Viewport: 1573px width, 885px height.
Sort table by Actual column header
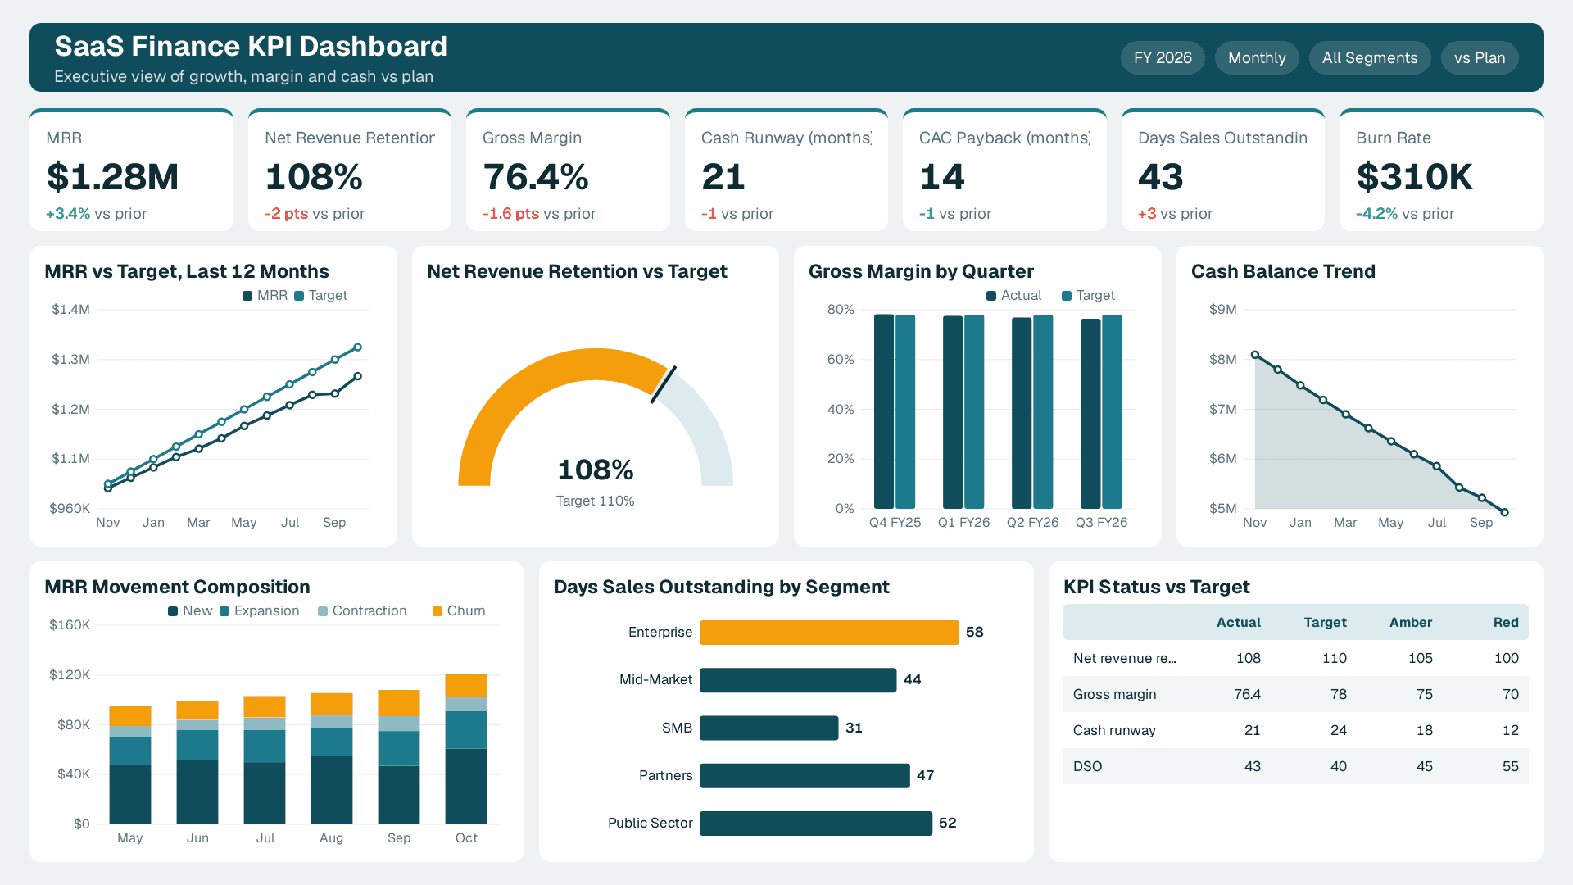(1239, 623)
